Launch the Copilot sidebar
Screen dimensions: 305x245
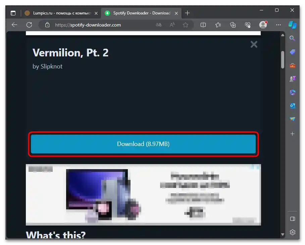[x=292, y=25]
